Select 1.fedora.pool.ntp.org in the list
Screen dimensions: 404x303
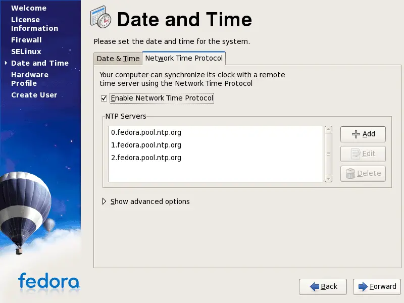click(146, 145)
